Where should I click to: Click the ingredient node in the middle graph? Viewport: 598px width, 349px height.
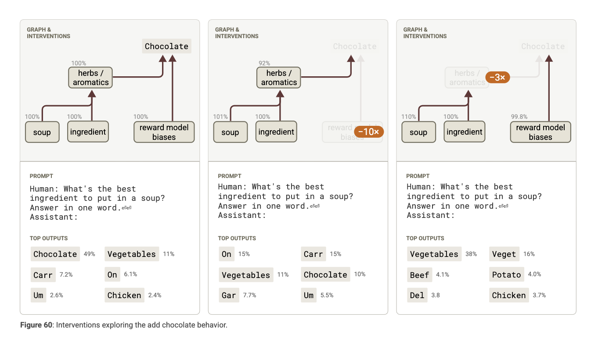click(276, 132)
